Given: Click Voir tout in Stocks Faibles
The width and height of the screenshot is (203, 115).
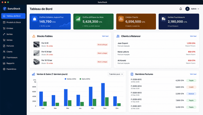Looking at the screenshot, I should click(x=105, y=36).
